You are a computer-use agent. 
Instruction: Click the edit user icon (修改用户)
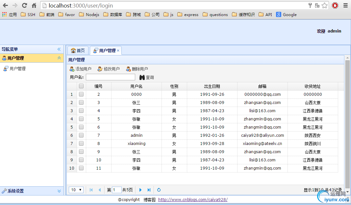[100, 69]
